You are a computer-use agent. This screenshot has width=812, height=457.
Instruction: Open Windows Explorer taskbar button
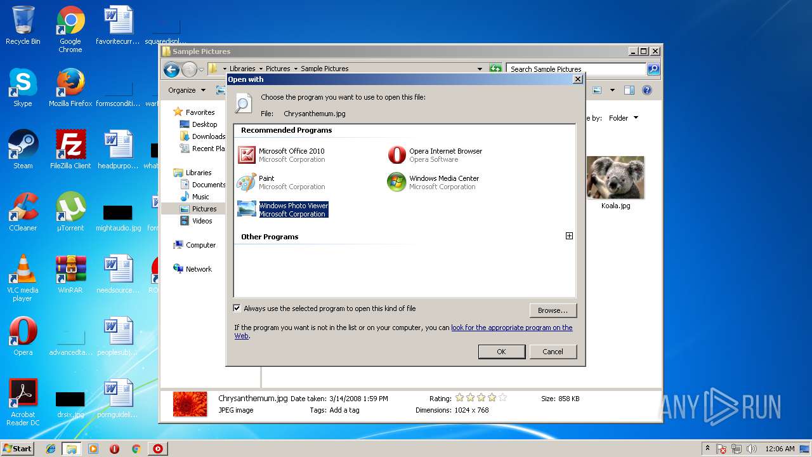click(72, 449)
